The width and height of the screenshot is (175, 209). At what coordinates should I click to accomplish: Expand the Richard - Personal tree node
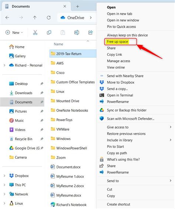4,65
